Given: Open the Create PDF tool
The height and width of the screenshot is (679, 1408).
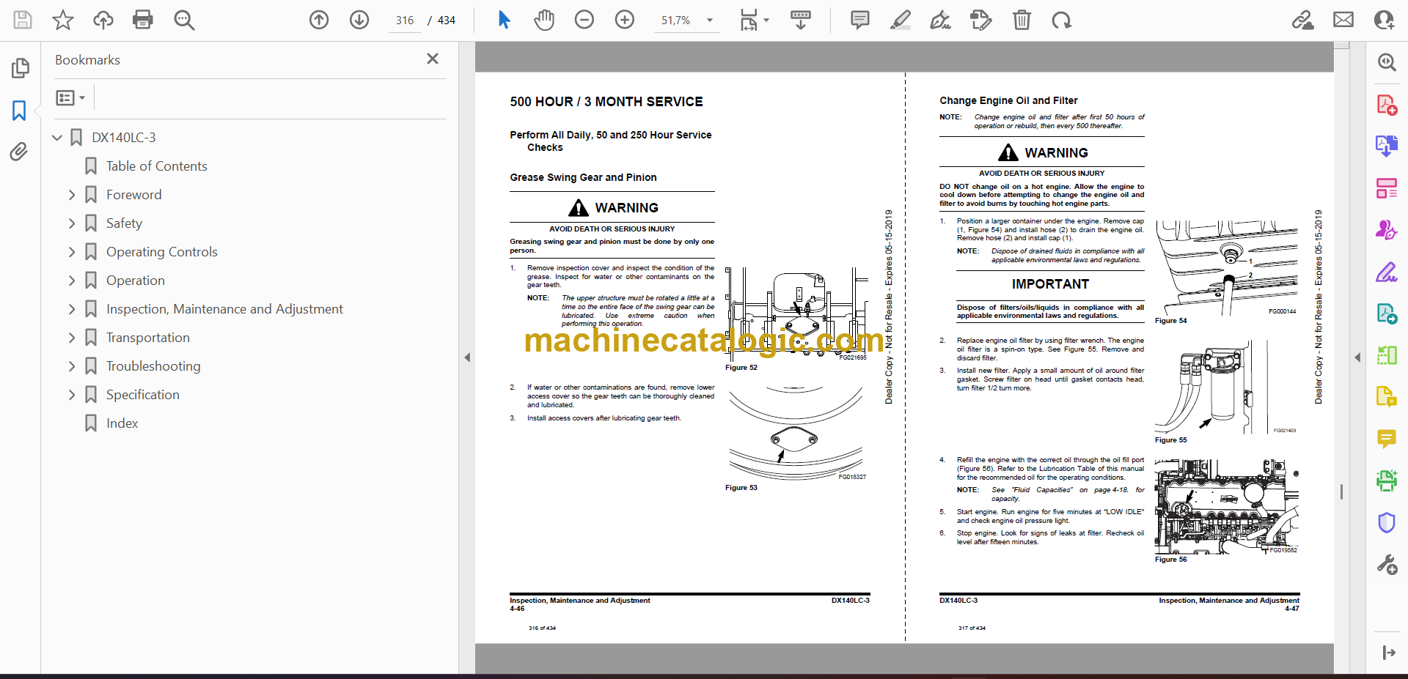Looking at the screenshot, I should tap(1386, 105).
